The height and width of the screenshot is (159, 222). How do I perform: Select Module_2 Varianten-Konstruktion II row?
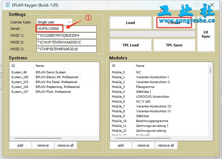click(x=159, y=82)
